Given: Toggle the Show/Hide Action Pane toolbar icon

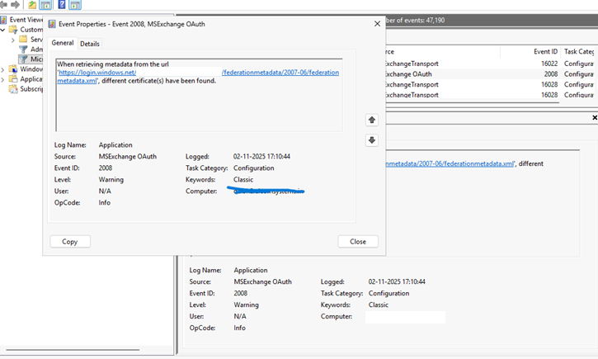Looking at the screenshot, I should (x=75, y=5).
